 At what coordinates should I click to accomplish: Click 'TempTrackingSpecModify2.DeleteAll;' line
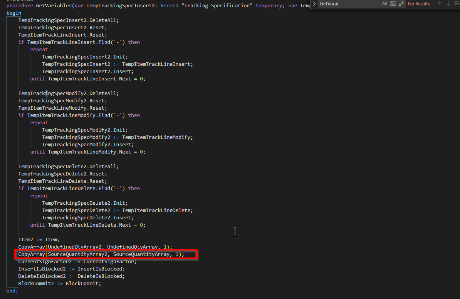point(68,93)
